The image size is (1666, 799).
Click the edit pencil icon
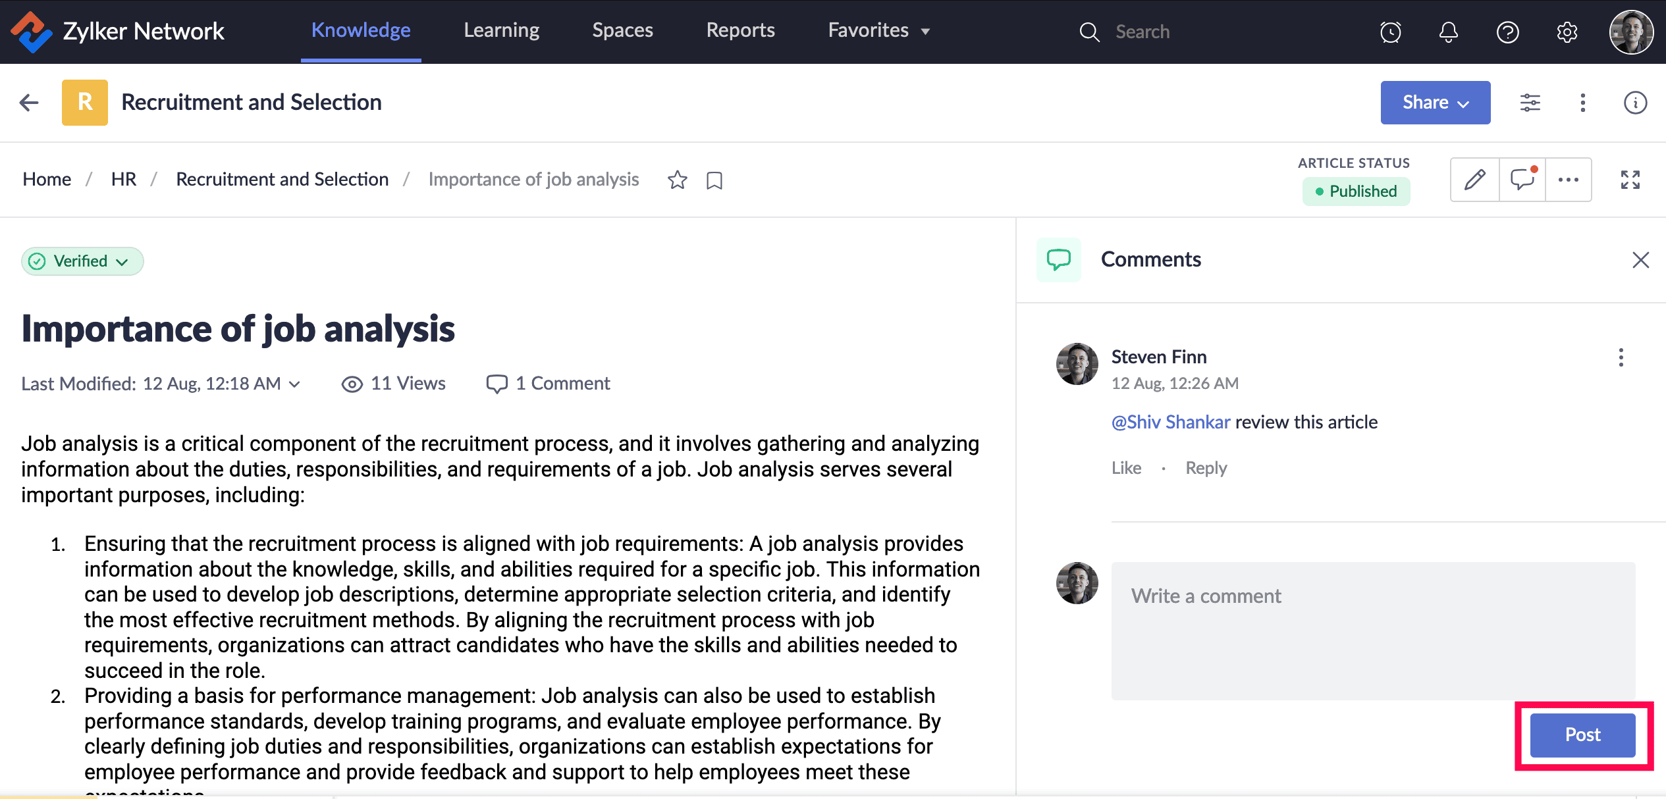(x=1474, y=180)
